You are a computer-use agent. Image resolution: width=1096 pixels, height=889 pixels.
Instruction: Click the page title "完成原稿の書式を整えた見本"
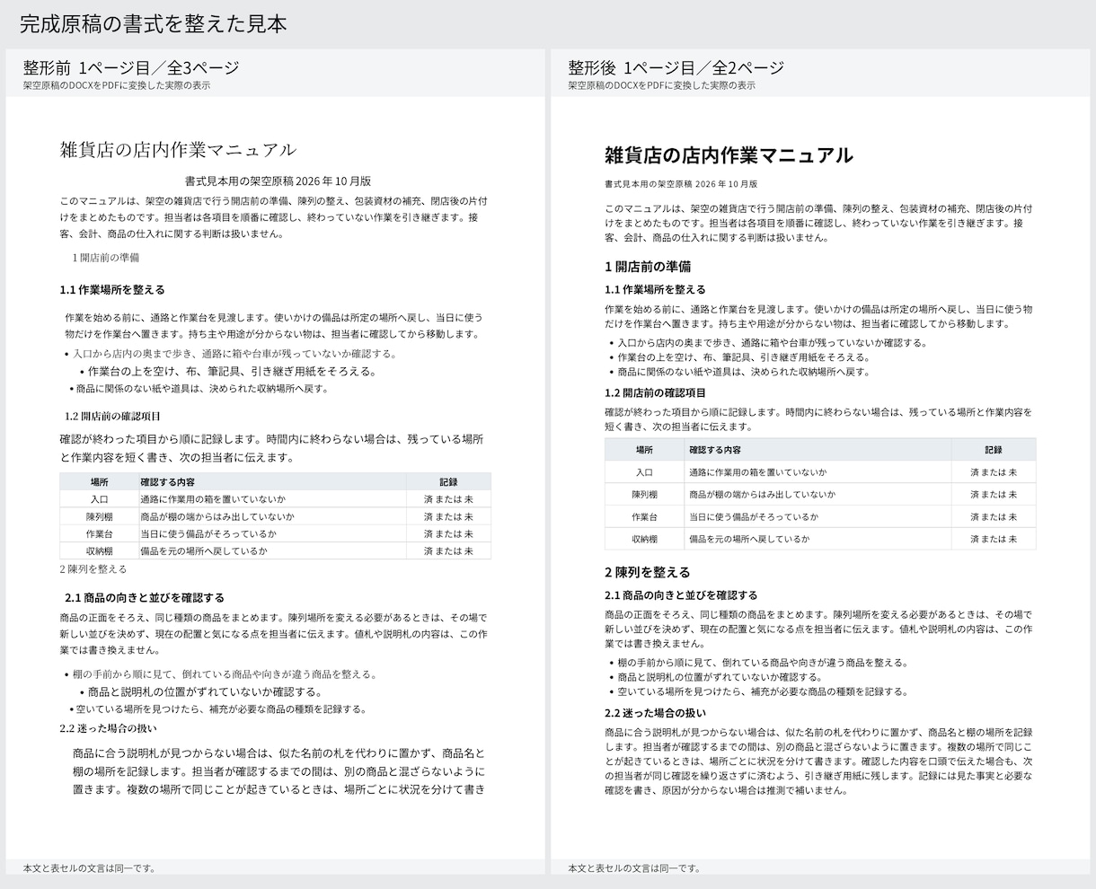[154, 24]
